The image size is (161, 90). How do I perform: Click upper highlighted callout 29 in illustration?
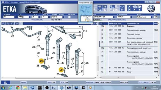tap(41, 61)
